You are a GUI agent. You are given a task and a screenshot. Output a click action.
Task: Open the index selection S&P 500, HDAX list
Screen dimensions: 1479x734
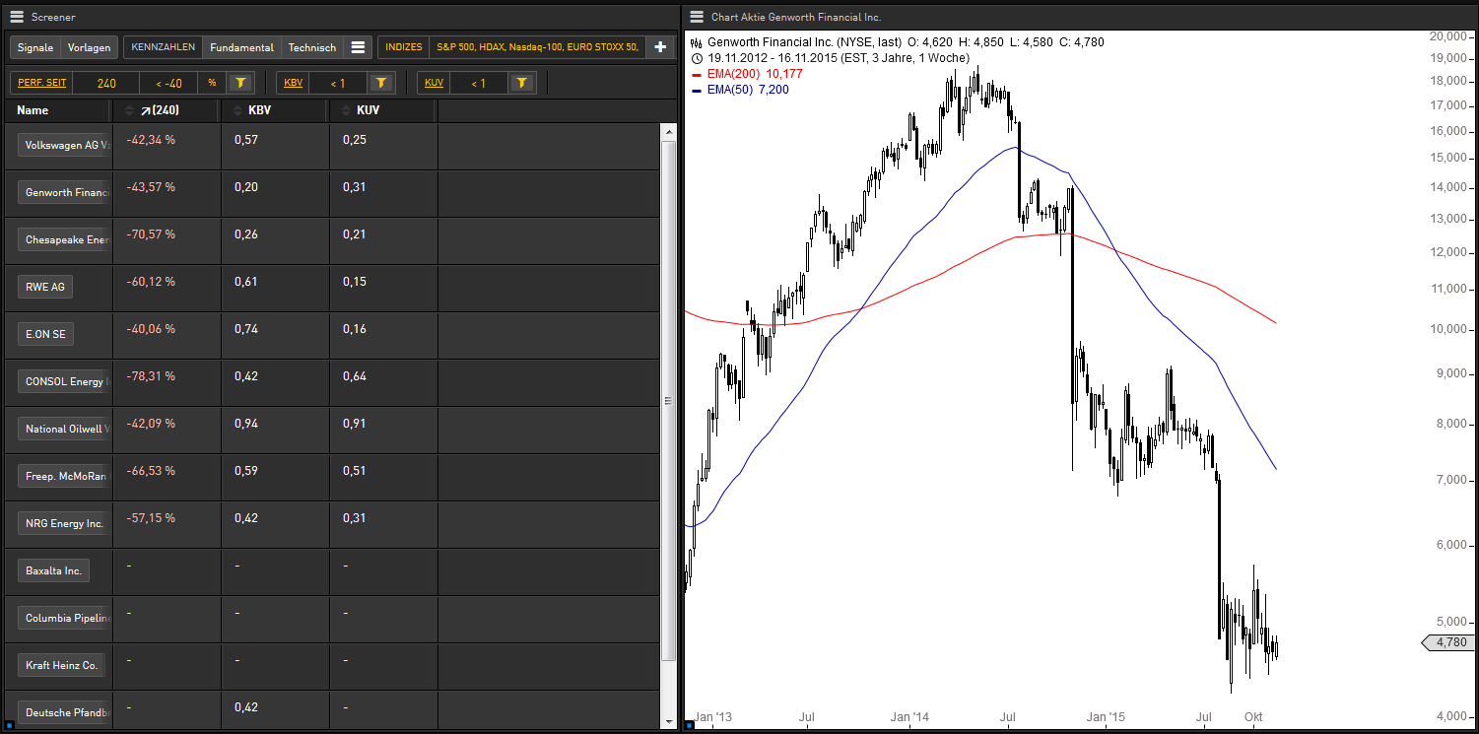[538, 47]
